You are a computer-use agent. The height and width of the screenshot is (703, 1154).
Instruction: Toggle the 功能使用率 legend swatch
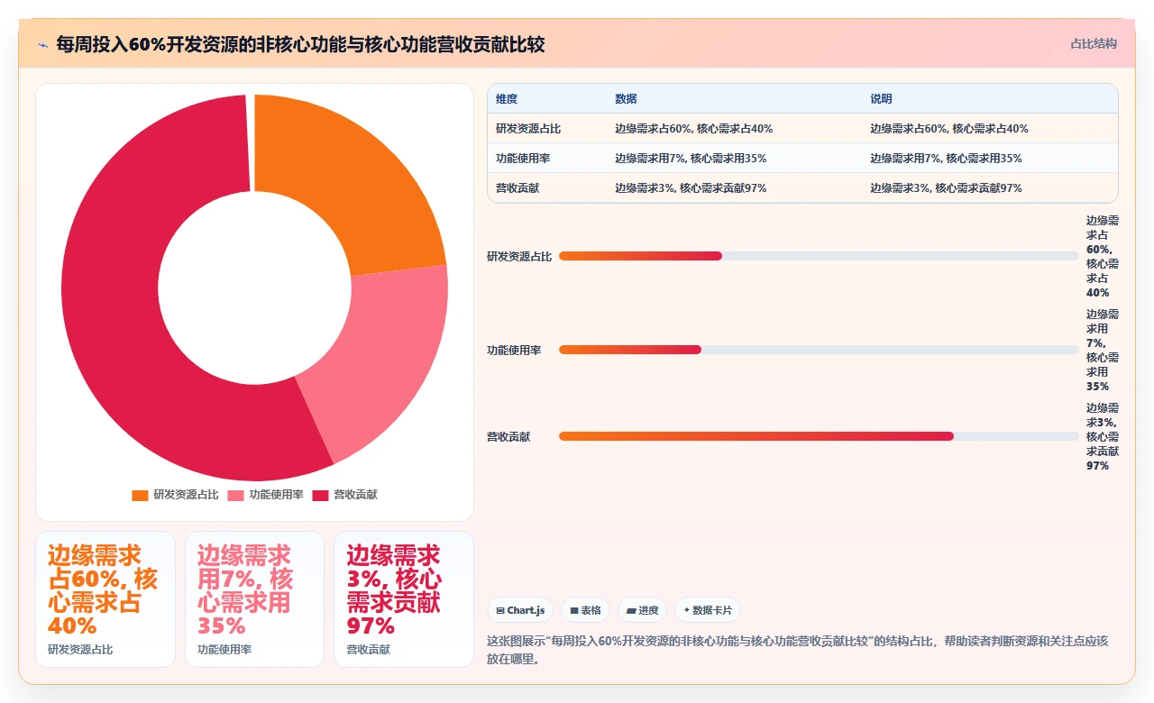pos(235,495)
